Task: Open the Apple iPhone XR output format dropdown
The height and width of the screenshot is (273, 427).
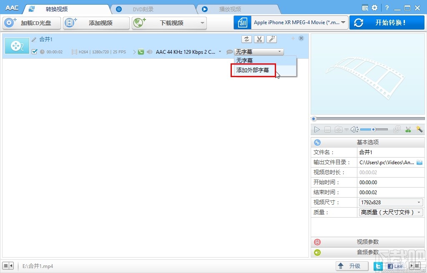Action: point(299,23)
